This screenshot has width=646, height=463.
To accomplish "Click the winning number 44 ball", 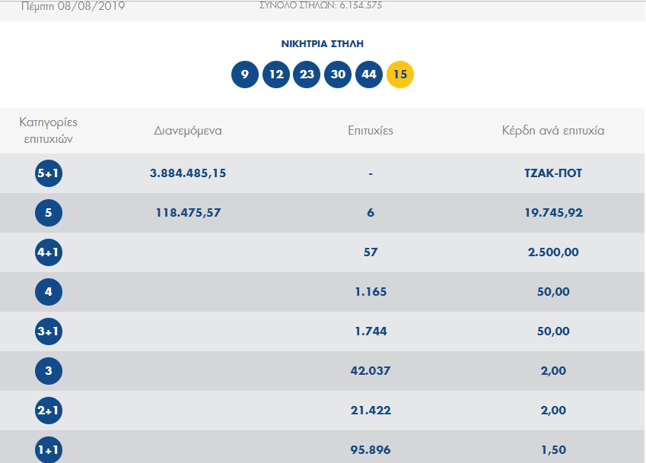I will pyautogui.click(x=369, y=75).
